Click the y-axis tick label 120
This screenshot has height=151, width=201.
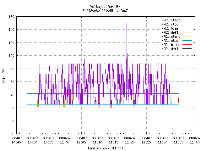tap(11, 43)
